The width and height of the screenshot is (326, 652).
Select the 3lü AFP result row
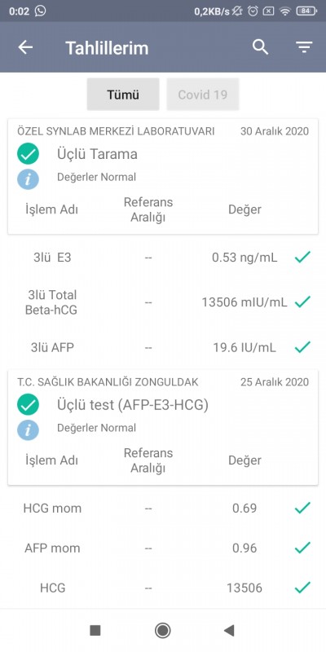tap(163, 347)
